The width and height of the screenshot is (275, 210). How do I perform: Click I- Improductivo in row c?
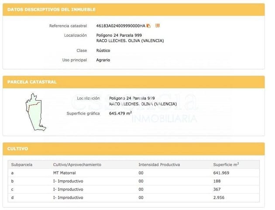(x=68, y=189)
